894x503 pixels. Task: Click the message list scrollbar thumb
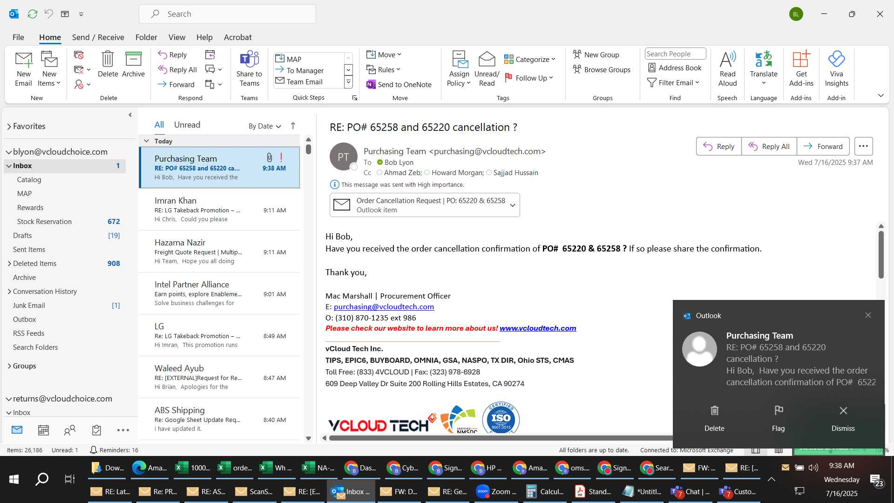click(x=308, y=150)
